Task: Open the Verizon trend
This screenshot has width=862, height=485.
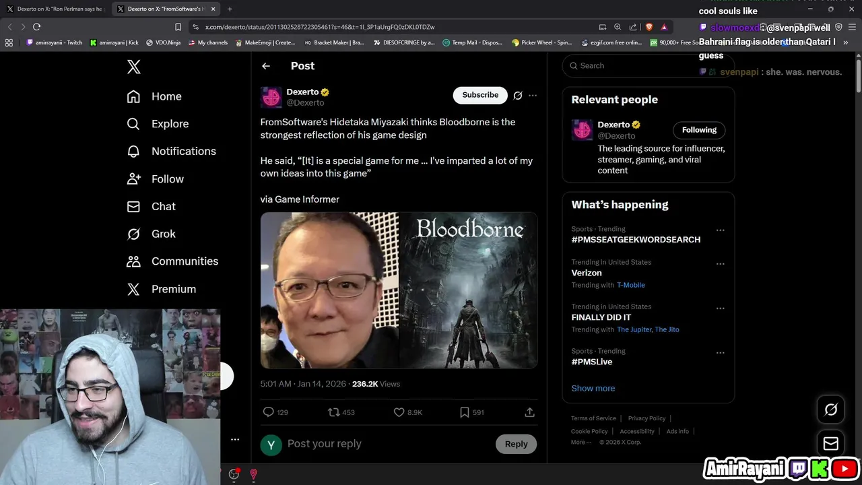Action: coord(587,273)
